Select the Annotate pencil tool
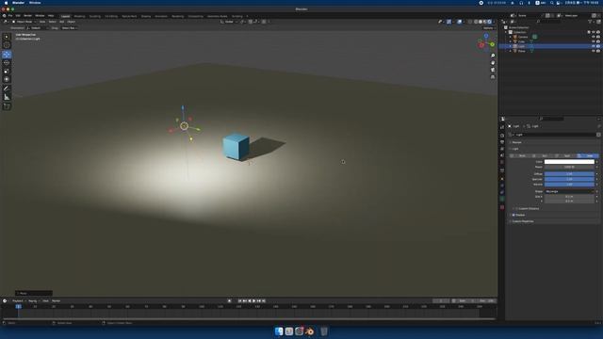 (7, 89)
